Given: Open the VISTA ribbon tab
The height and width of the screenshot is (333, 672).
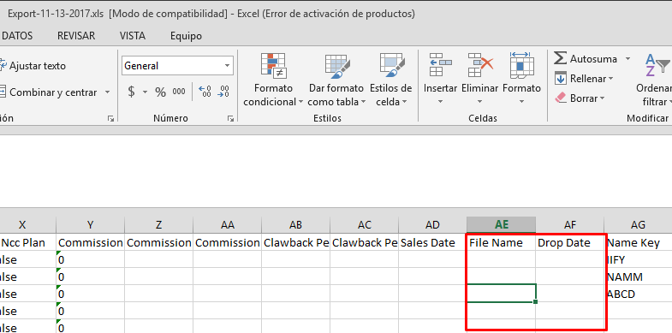Looking at the screenshot, I should (133, 36).
